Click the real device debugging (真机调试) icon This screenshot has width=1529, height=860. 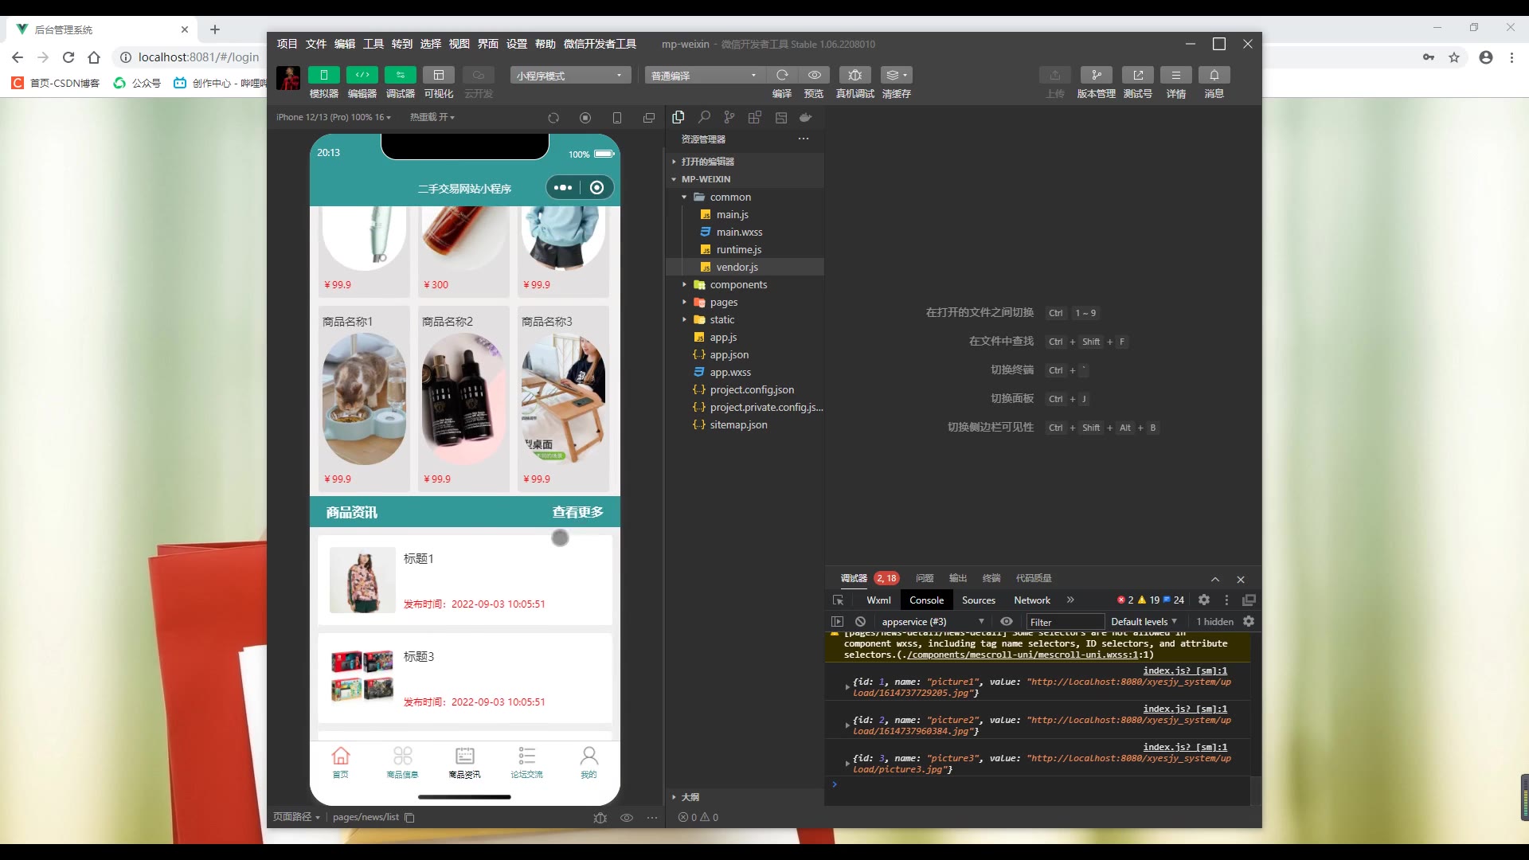pyautogui.click(x=854, y=75)
